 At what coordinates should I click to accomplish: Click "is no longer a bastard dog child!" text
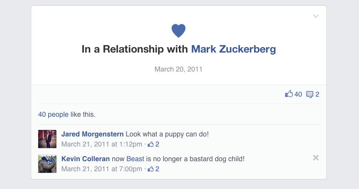pyautogui.click(x=196, y=159)
